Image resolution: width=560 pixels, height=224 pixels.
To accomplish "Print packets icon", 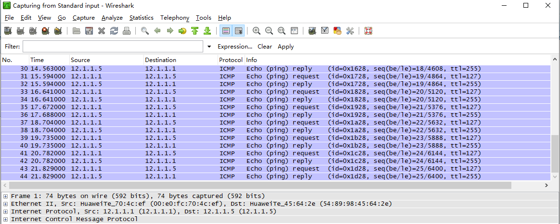I will 127,31.
